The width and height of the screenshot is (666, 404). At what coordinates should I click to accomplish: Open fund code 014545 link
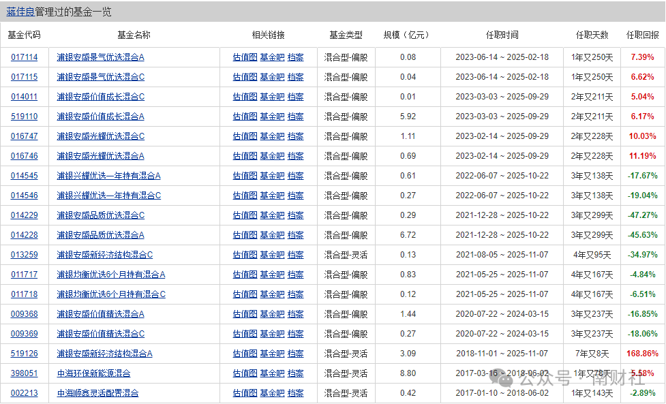click(x=25, y=176)
